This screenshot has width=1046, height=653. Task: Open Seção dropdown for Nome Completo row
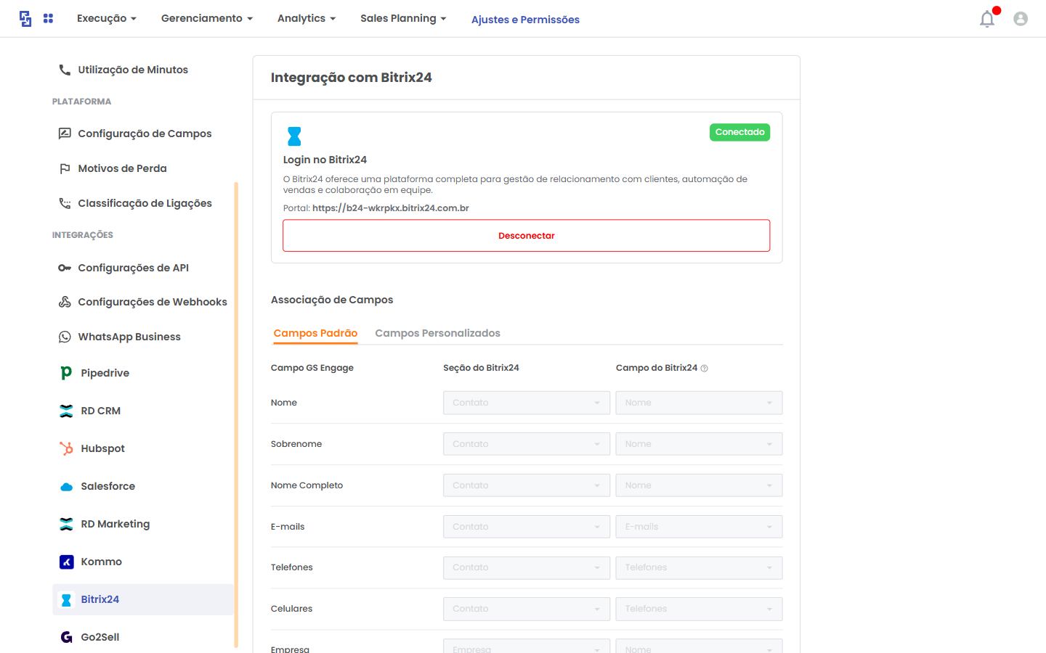(527, 485)
